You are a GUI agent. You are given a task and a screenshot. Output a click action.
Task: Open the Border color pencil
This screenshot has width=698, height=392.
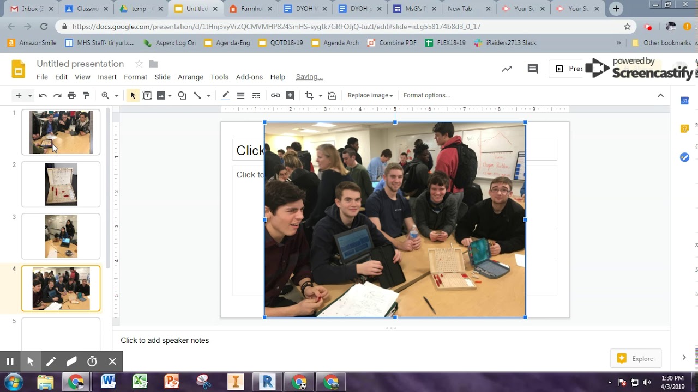point(225,95)
